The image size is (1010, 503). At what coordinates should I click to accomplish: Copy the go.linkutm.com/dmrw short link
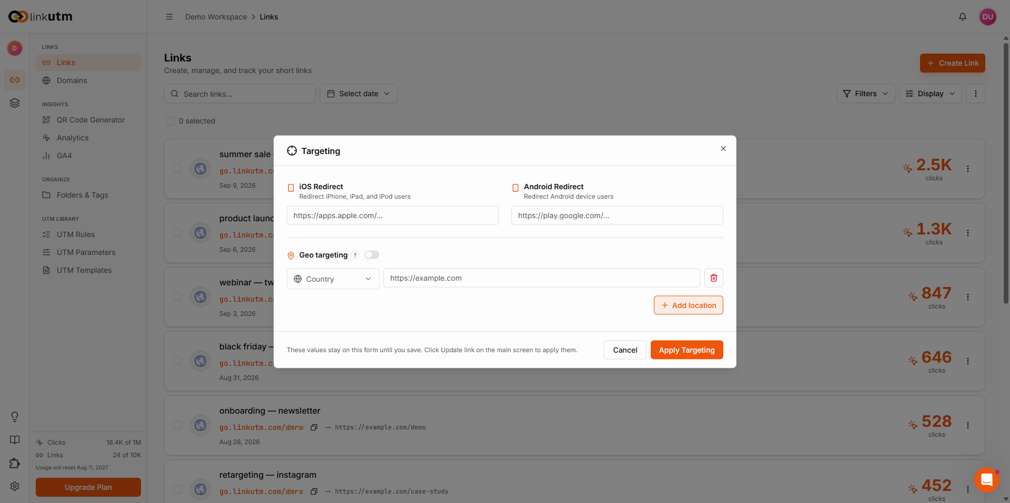314,427
